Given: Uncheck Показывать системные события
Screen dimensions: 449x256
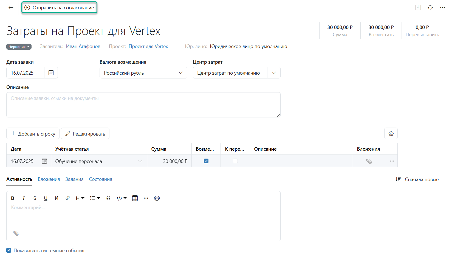Looking at the screenshot, I should (9, 250).
